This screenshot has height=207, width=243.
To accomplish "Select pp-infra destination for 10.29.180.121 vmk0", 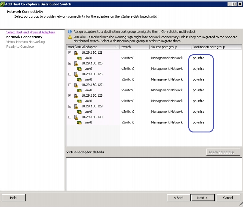I will click(198, 58).
